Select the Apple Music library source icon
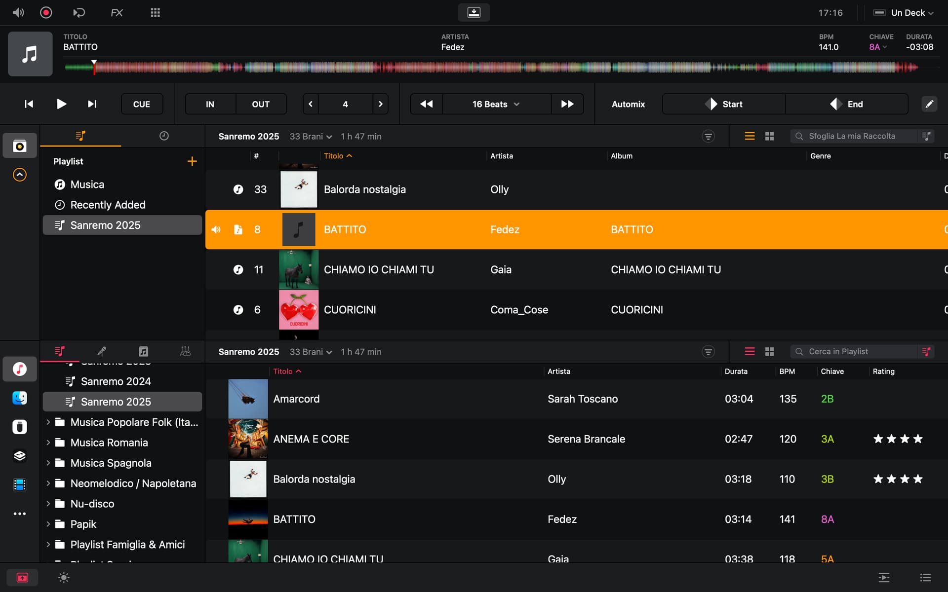The height and width of the screenshot is (592, 948). point(20,369)
